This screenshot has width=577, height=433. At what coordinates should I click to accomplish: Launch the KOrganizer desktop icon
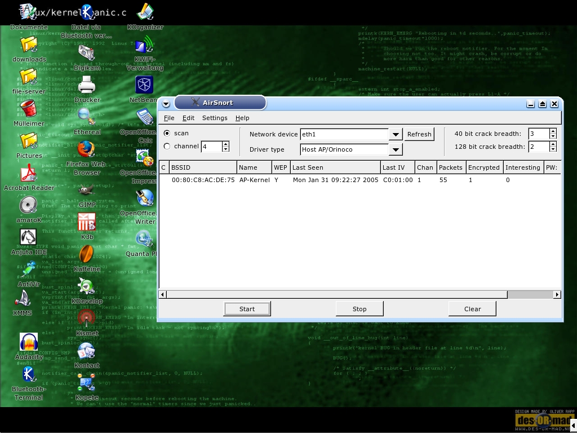coord(145,12)
